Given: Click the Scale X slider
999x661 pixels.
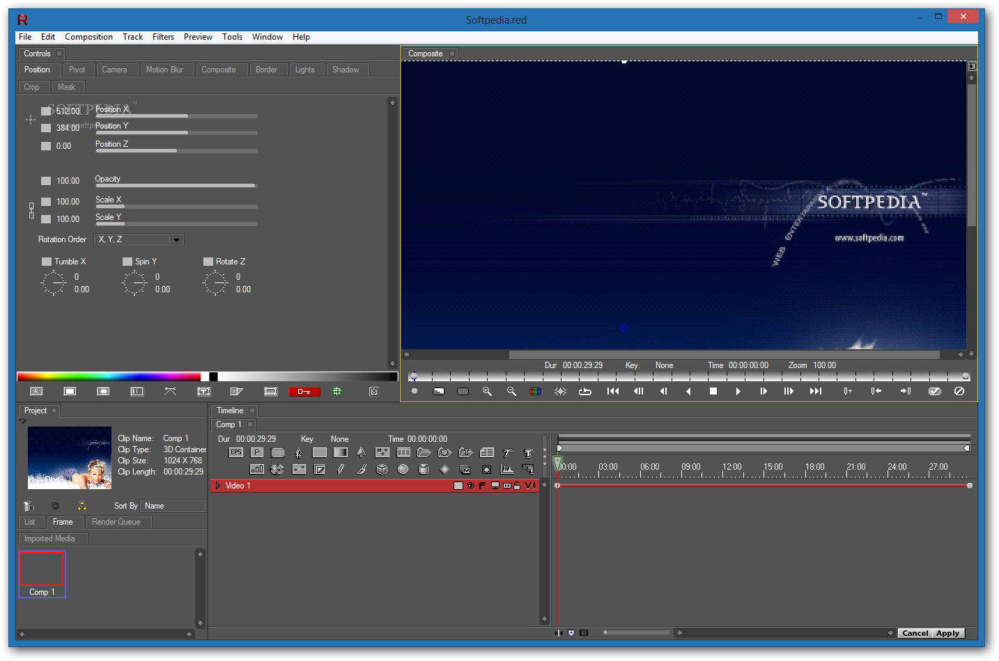Looking at the screenshot, I should (176, 207).
